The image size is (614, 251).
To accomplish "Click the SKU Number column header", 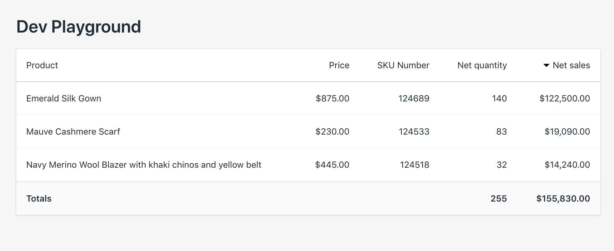I will [x=403, y=65].
